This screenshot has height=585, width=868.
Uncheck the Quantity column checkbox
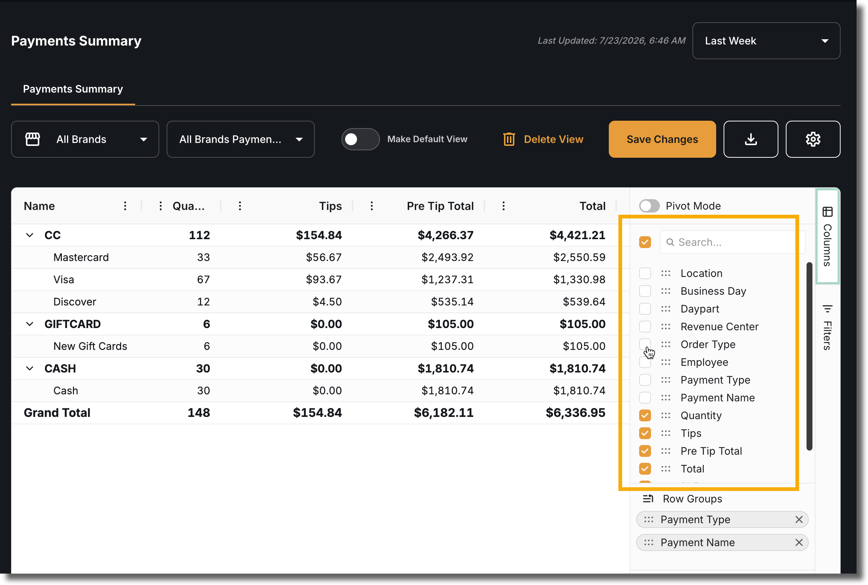tap(645, 416)
